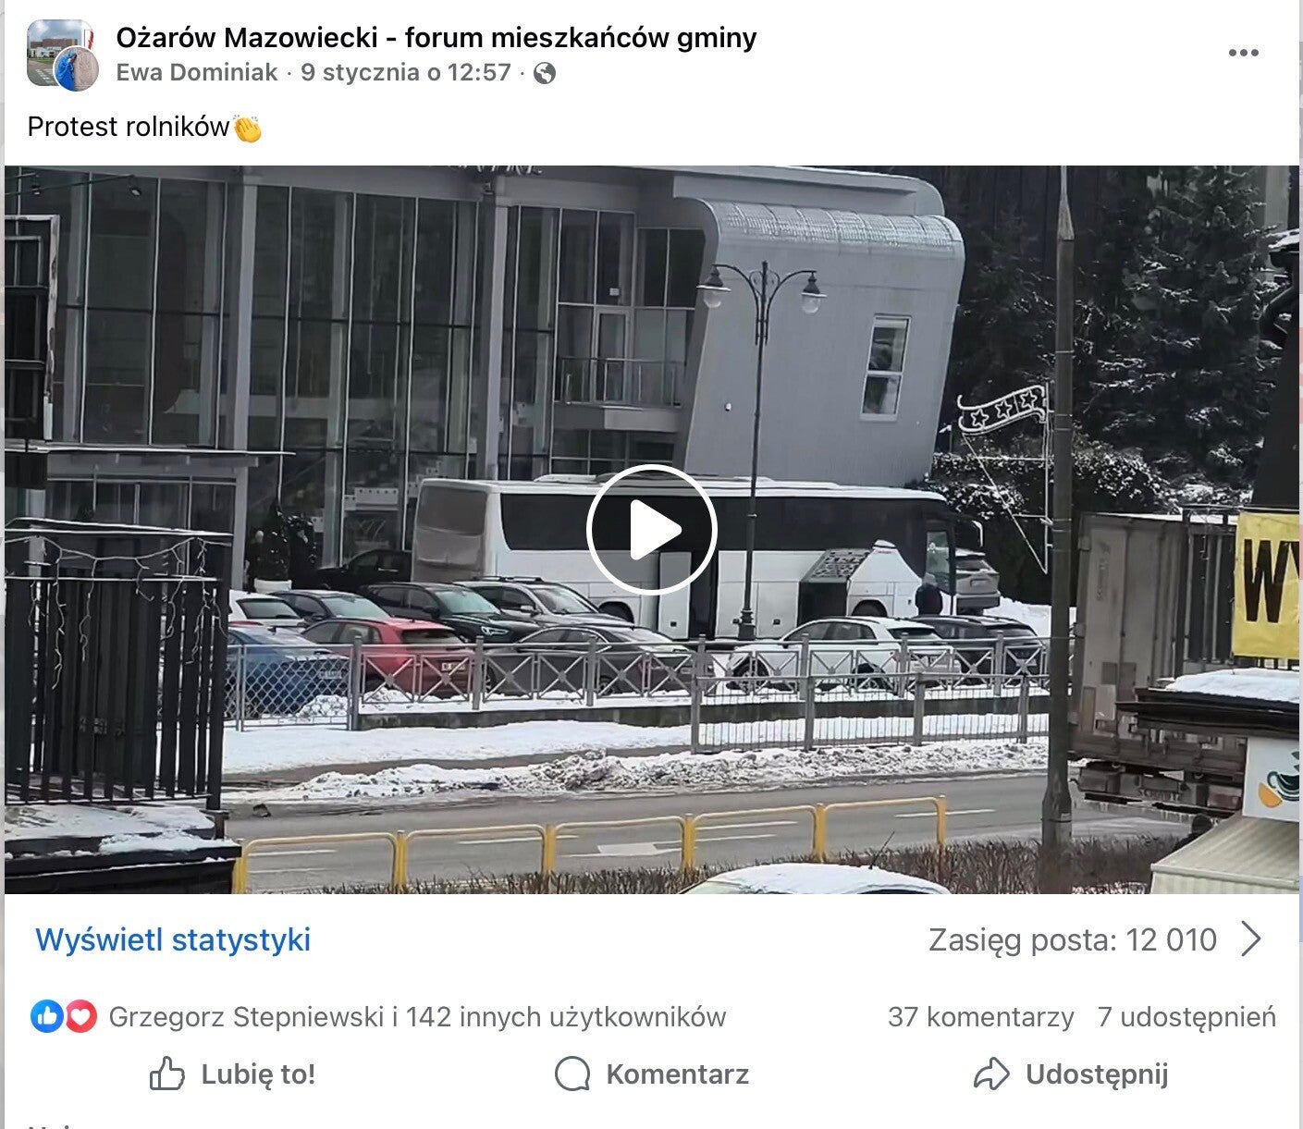Open the group profile picture thumbnail
This screenshot has width=1303, height=1129.
click(61, 54)
